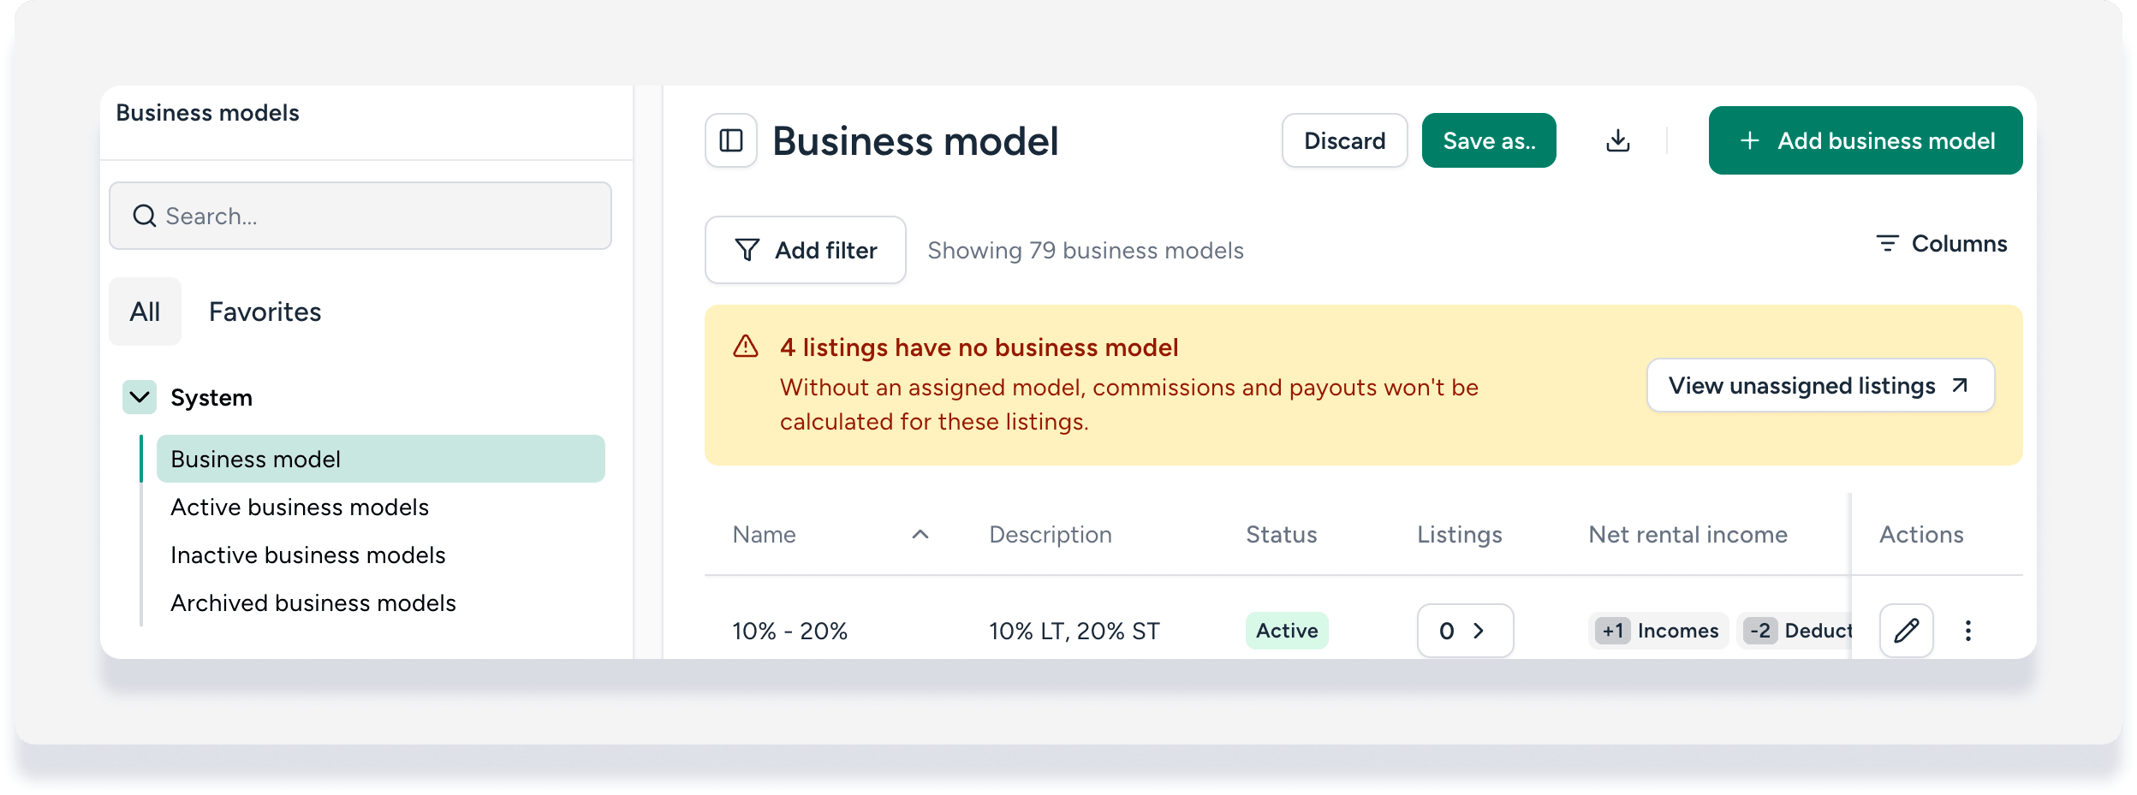Click the 10% LT, 20% ST description
2137x795 pixels.
[x=1074, y=631]
